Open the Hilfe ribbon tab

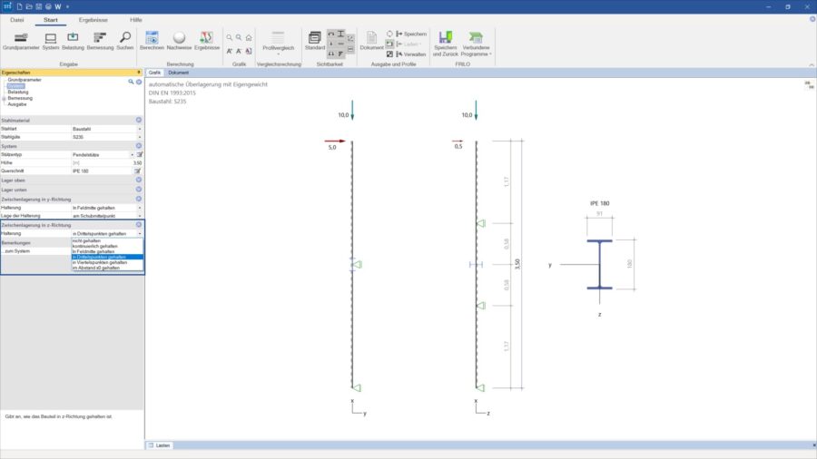136,20
